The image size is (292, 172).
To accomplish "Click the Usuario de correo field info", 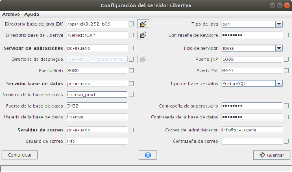I will (97, 141).
